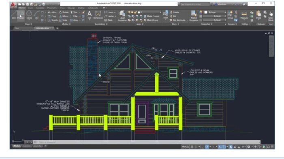Viewport: 284px width, 159px height.
Task: Click the Erase tool icon
Action: point(83,12)
